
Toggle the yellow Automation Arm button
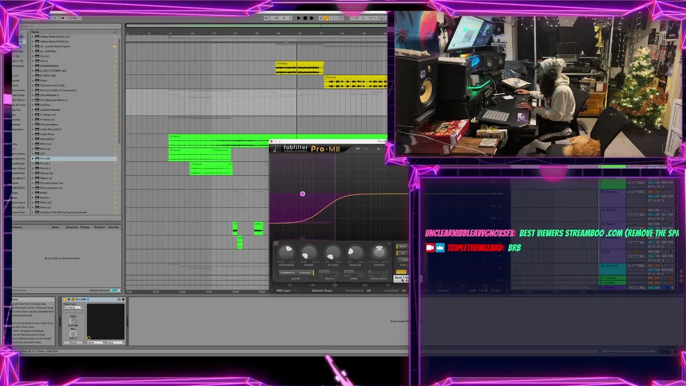[x=325, y=18]
